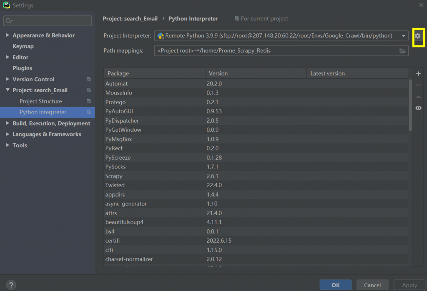Select the charset-normalizer package row

pos(256,259)
